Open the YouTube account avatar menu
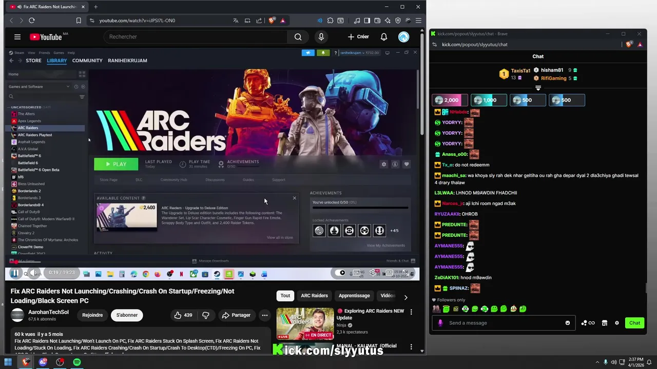This screenshot has height=369, width=657. pyautogui.click(x=404, y=37)
